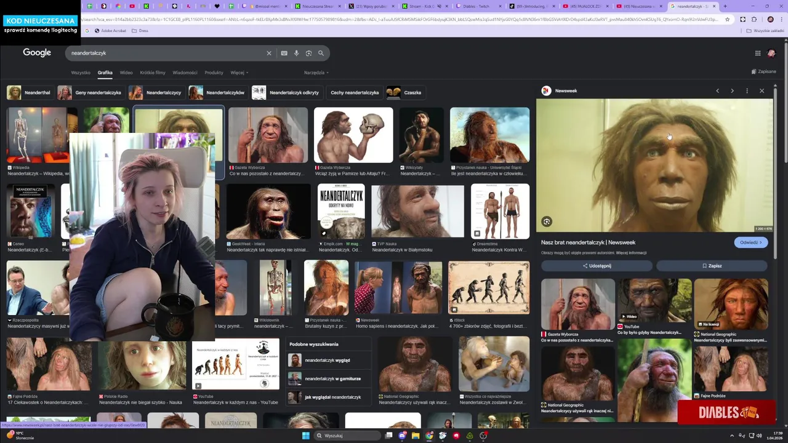Show previous image in preview panel
The width and height of the screenshot is (788, 443).
pos(717,90)
